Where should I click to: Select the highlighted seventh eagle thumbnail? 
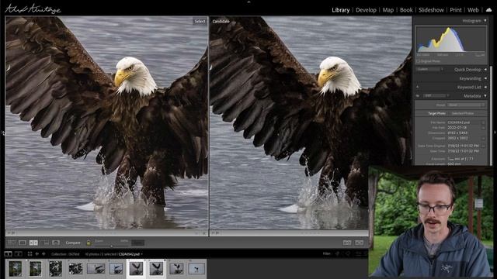[136, 269]
